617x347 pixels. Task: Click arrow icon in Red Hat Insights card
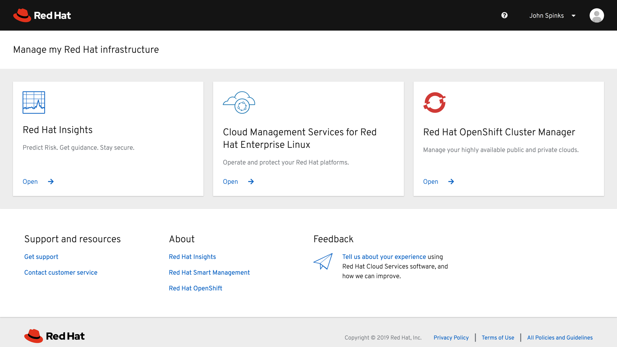[x=51, y=182]
